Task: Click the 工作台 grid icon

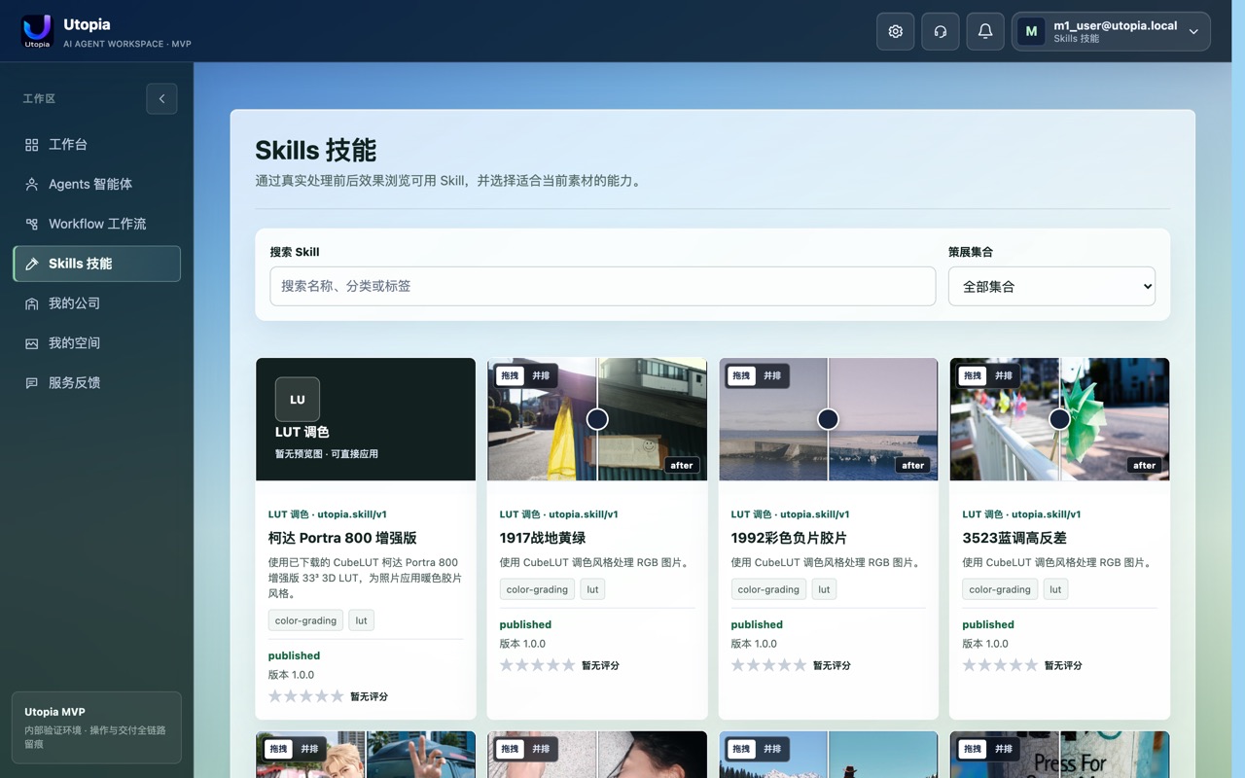Action: click(32, 144)
